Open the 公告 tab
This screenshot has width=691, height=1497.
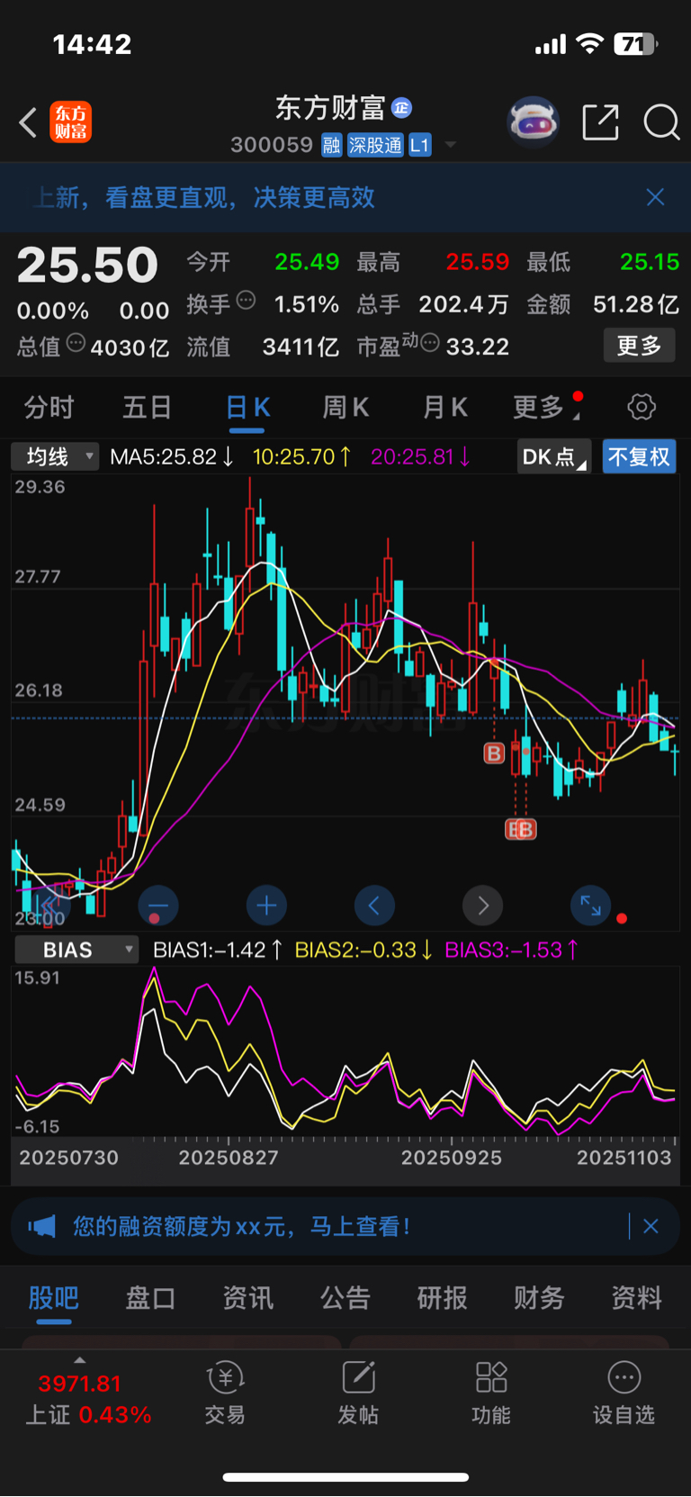[x=345, y=1297]
